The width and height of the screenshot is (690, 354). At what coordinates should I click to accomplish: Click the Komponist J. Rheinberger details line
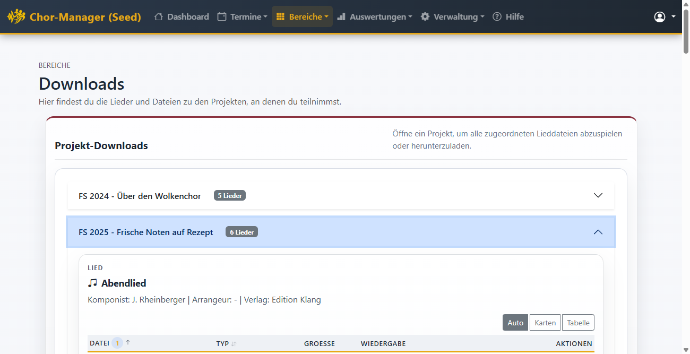click(204, 300)
